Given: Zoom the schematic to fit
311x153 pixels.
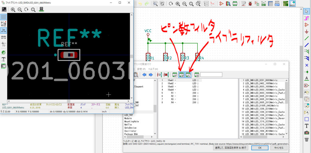Looking at the screenshot, I should 191,4.
